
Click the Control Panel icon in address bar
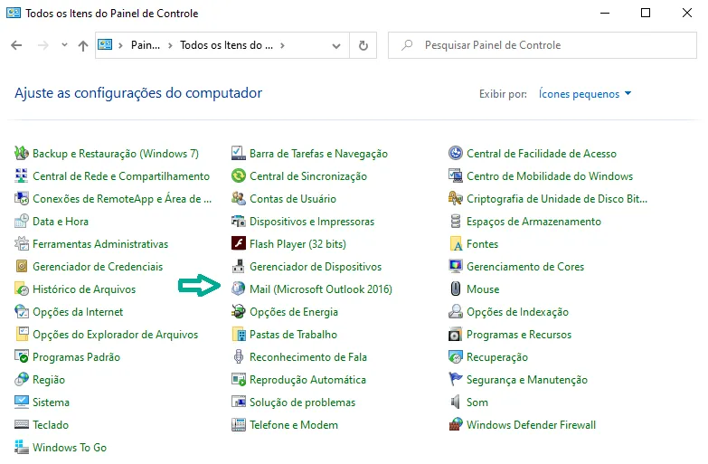pyautogui.click(x=105, y=44)
